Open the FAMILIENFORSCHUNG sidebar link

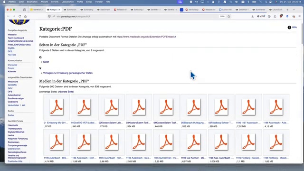[x=19, y=45]
